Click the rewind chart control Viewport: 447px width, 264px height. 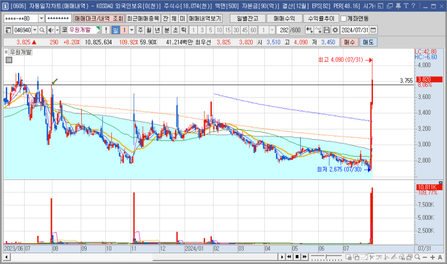289,257
